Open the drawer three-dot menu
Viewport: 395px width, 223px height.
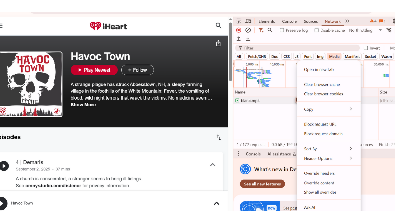pyautogui.click(x=239, y=154)
